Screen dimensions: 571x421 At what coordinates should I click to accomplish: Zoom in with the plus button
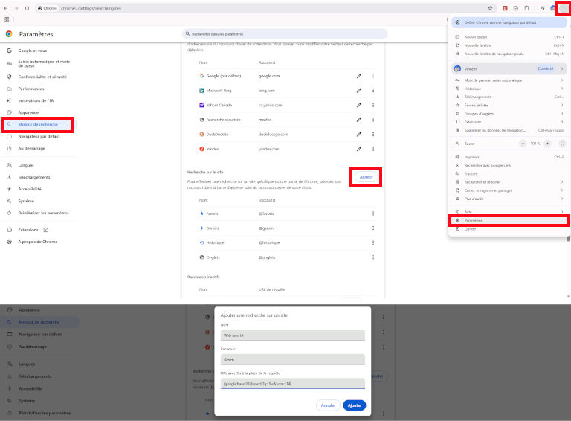click(548, 143)
